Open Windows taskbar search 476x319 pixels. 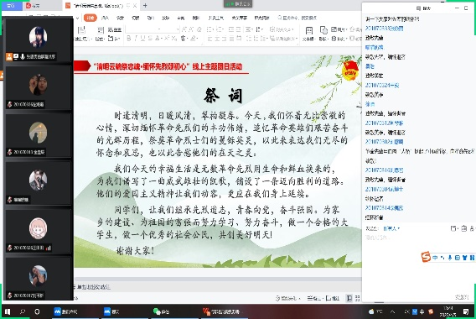23,311
